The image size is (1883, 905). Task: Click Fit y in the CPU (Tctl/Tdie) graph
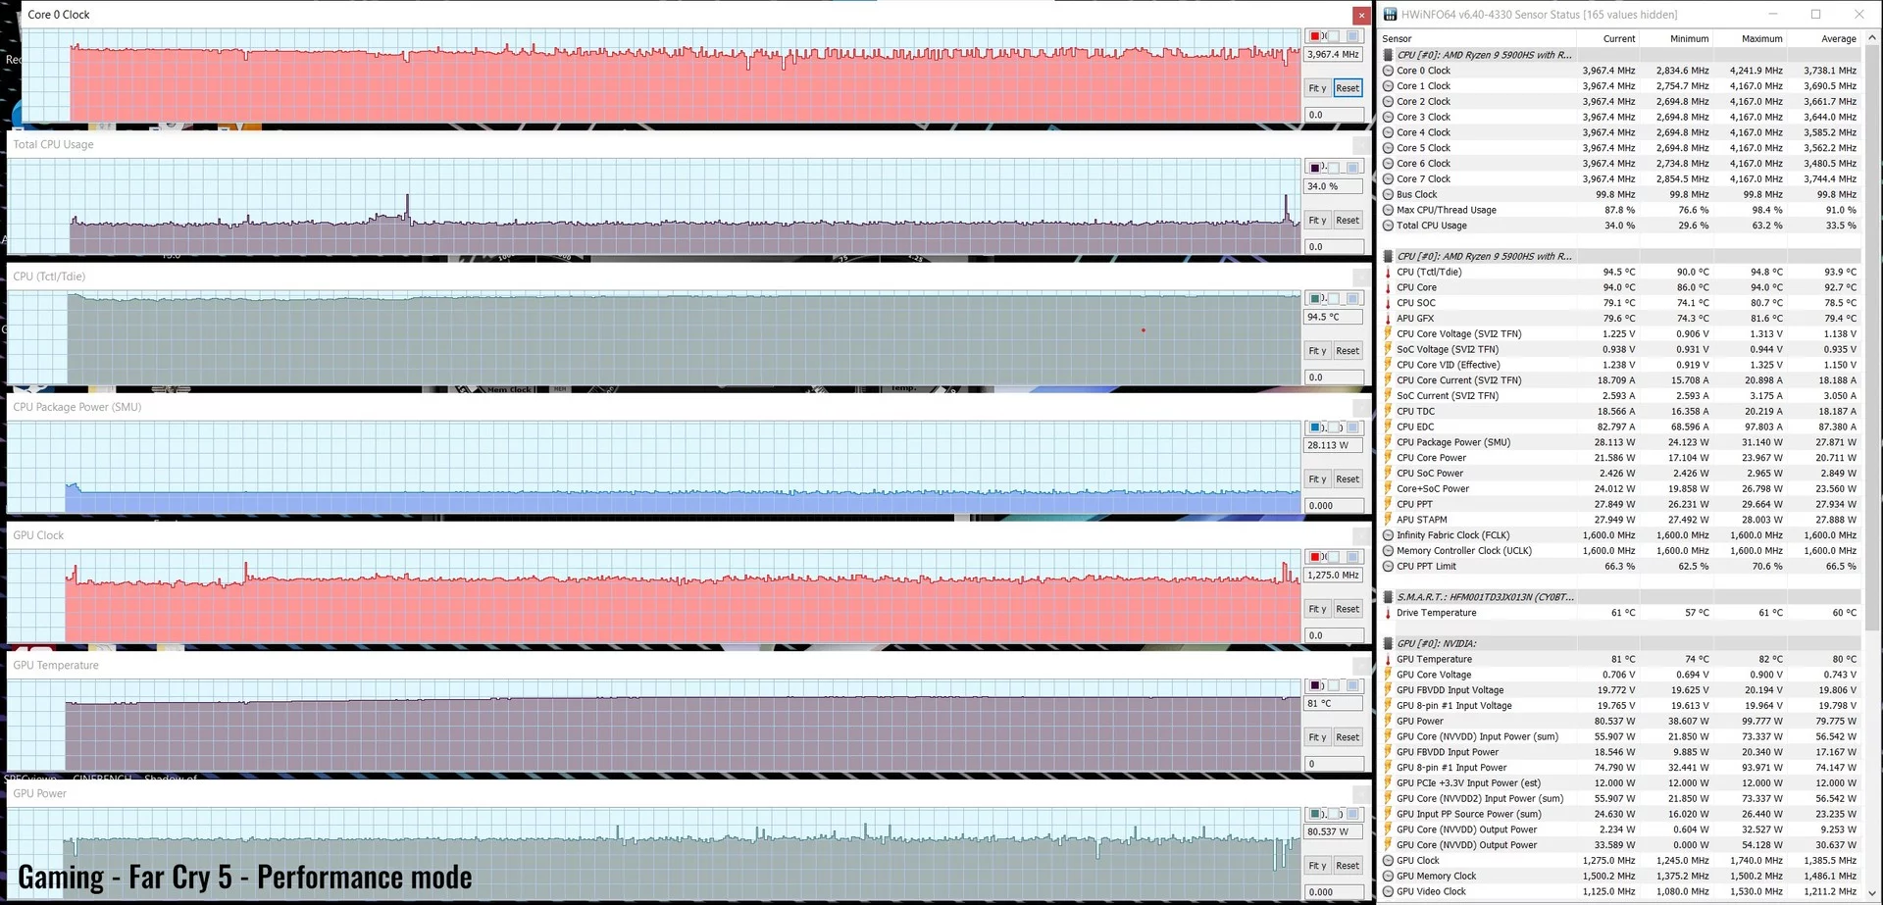click(1317, 351)
